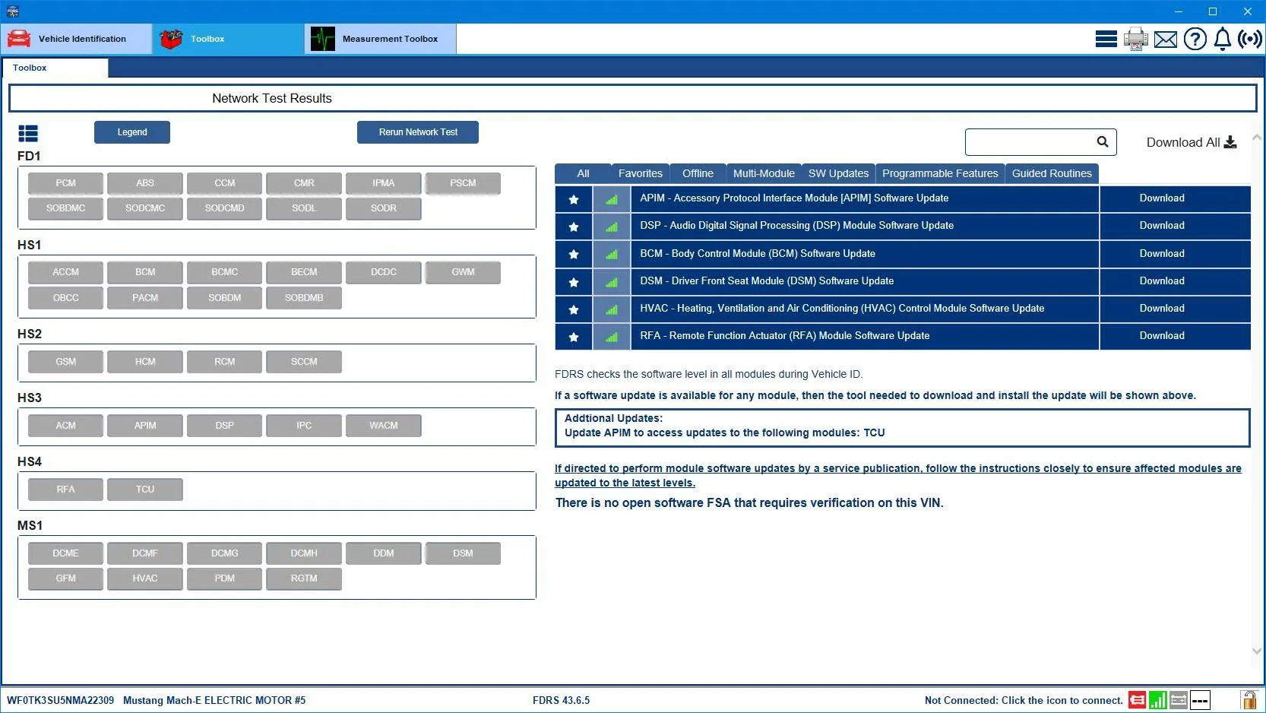The height and width of the screenshot is (713, 1266).
Task: Select the SOBDMC module button
Action: point(65,208)
